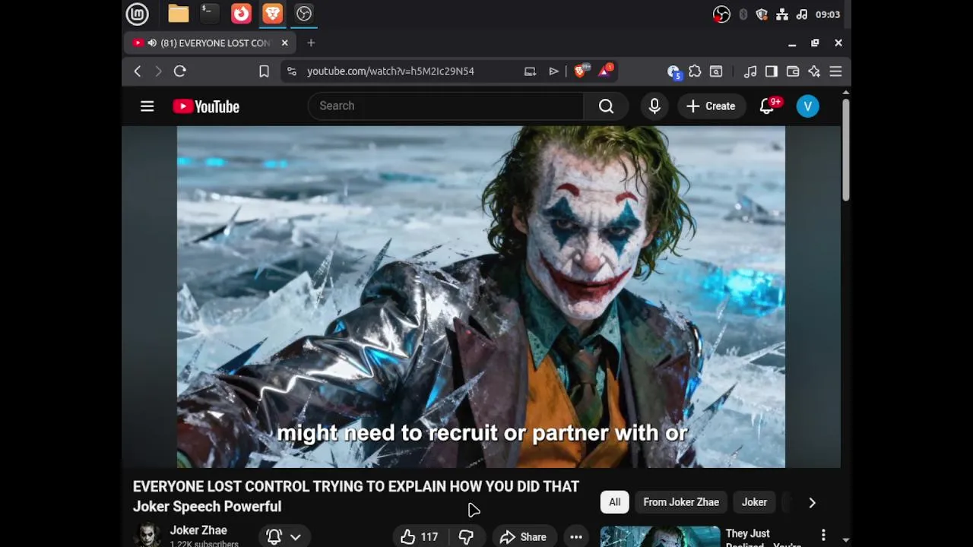This screenshot has width=973, height=547.
Task: Search with your voice microphone
Action: point(654,106)
